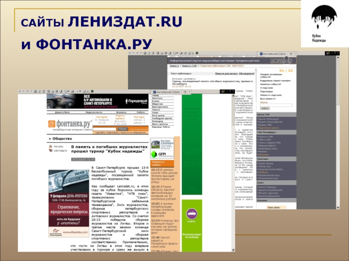349x261 pixels.
Task: Select 'Спорт' in Fontanka side menu
Action: point(155,113)
